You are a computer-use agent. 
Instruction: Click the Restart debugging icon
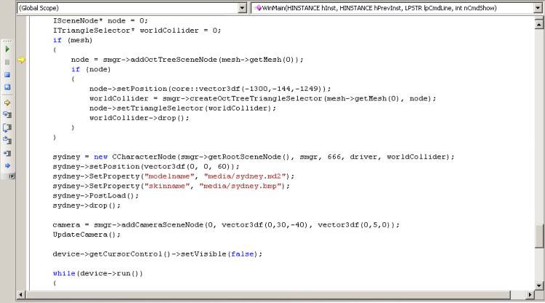pos(7,87)
